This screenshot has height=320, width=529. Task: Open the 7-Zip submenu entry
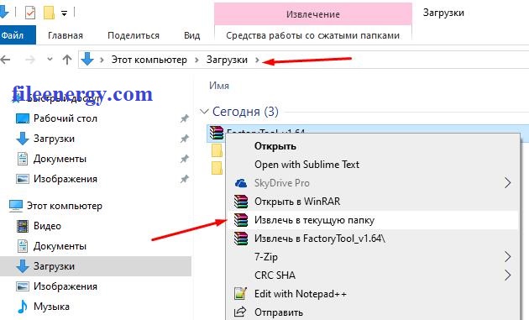266,257
